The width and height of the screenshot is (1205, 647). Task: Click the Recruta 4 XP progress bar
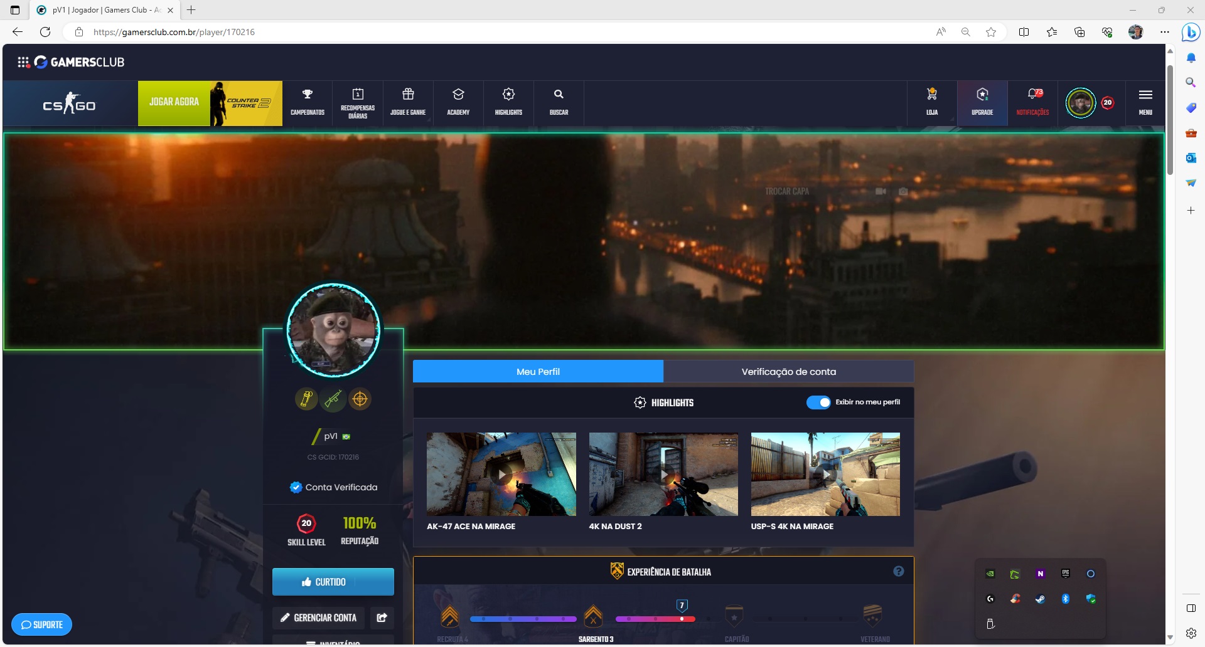[523, 619]
